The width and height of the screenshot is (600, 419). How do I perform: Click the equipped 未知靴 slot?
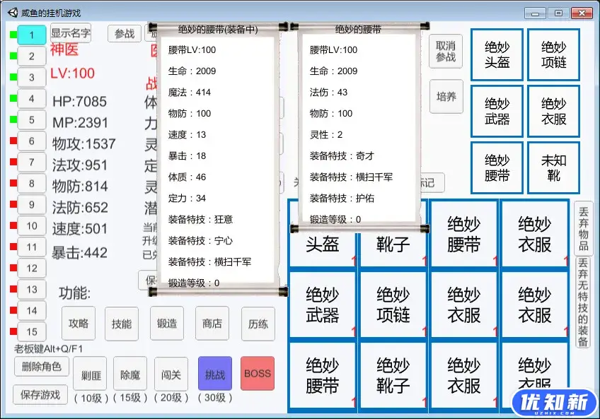pos(553,167)
